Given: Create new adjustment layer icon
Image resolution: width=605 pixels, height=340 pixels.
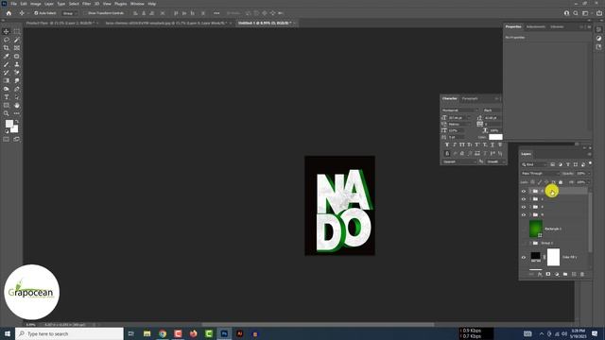Looking at the screenshot, I should point(557,274).
